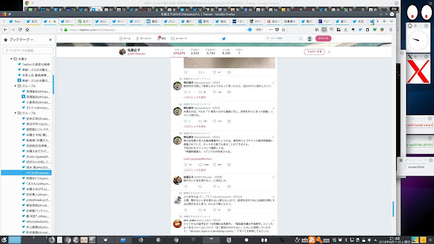Open the Firefox hamburger menu

[x=391, y=30]
